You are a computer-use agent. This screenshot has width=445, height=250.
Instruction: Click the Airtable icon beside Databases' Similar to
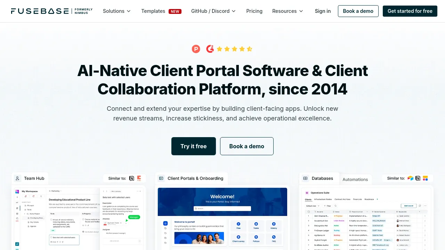(411, 178)
